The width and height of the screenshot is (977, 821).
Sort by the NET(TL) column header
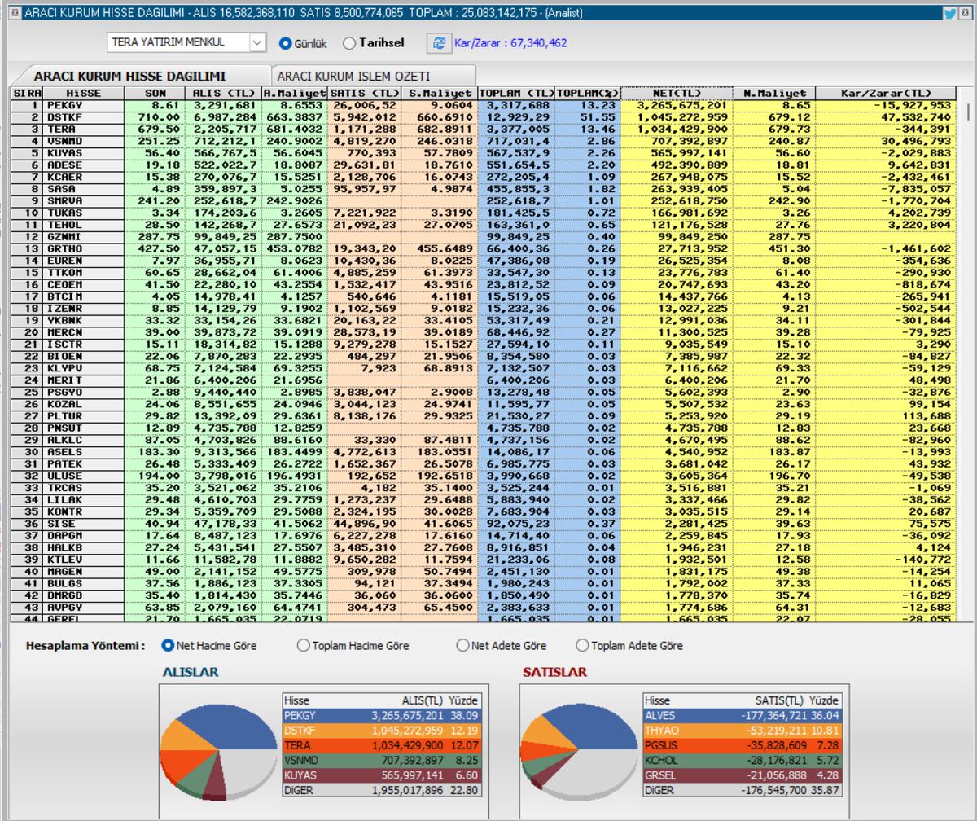coord(677,94)
